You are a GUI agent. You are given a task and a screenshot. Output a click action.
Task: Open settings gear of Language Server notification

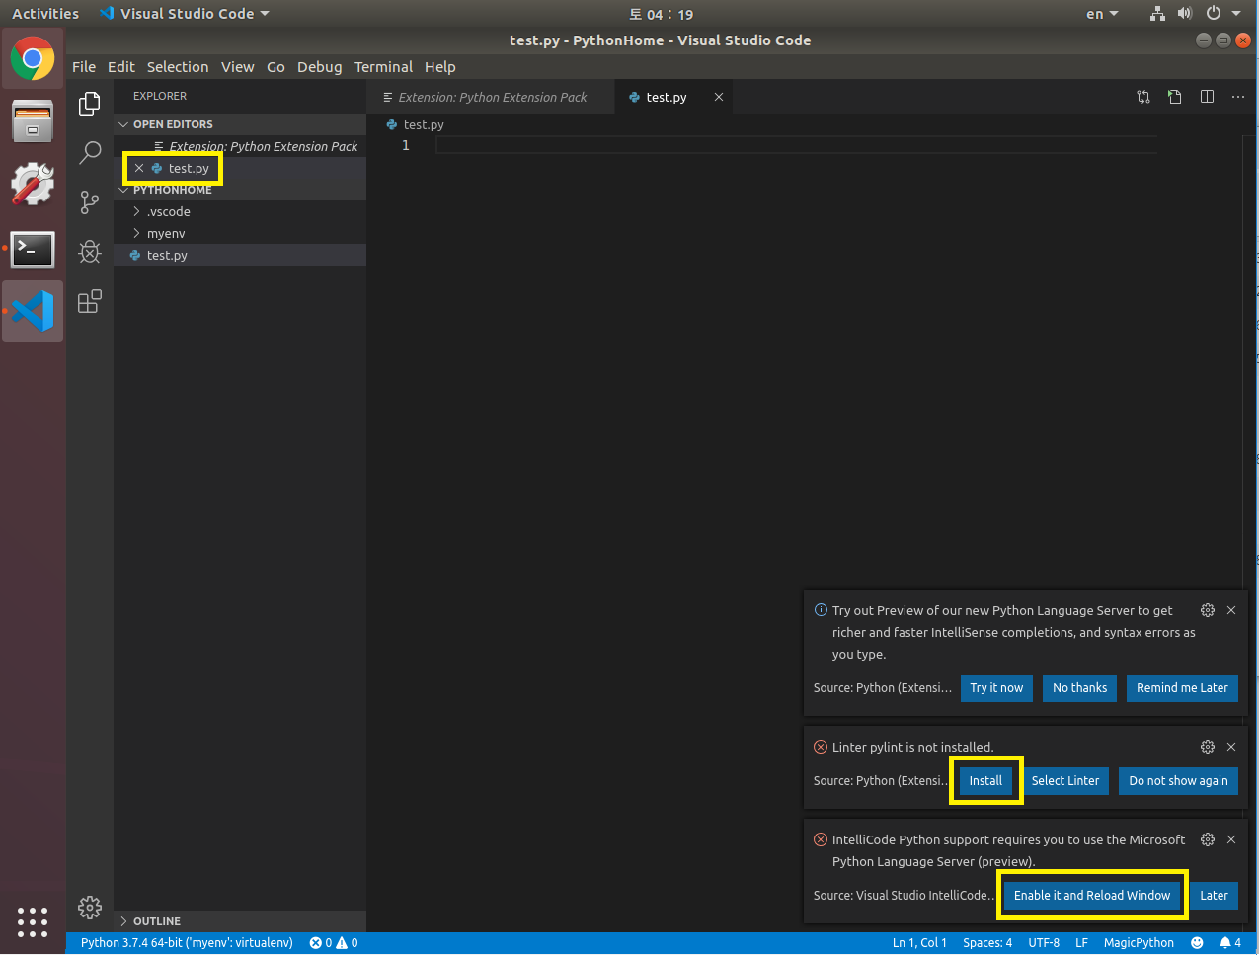click(1208, 610)
